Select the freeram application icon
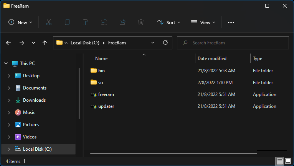This screenshot has width=294, height=166. [x=94, y=94]
